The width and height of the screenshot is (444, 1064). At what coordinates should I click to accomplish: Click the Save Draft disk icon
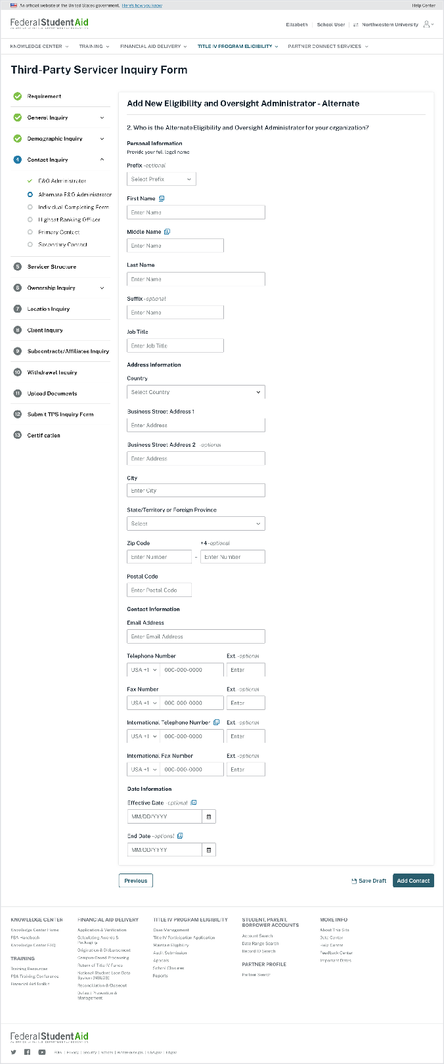click(x=354, y=881)
